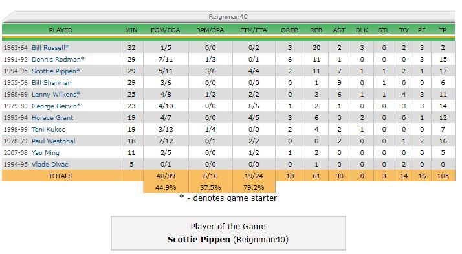Open Bill Russell player link
The width and height of the screenshot is (462, 254).
(x=49, y=47)
